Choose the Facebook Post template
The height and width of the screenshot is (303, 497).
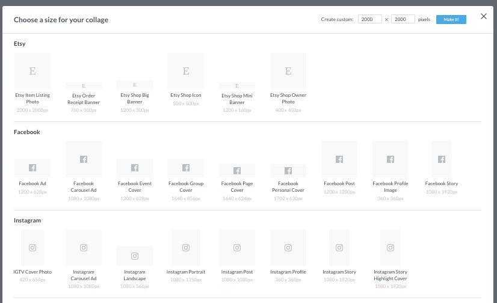pos(339,159)
